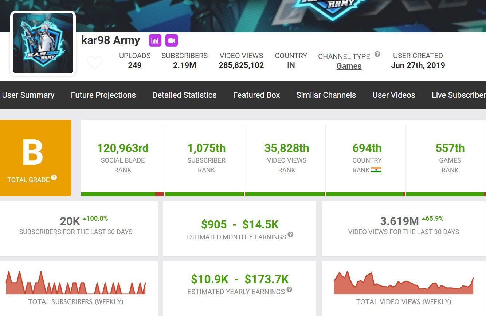Viewport: 486px width, 316px height.
Task: Switch to the Future Projections tab
Action: tap(103, 95)
